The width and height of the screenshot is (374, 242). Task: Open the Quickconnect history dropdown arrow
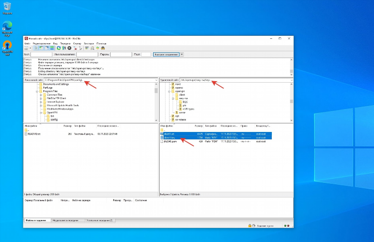point(182,55)
